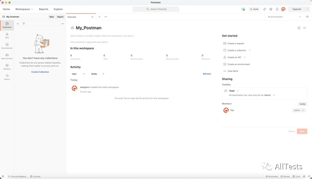Click the user avatar in header
This screenshot has width=312, height=179.
pos(283,9)
